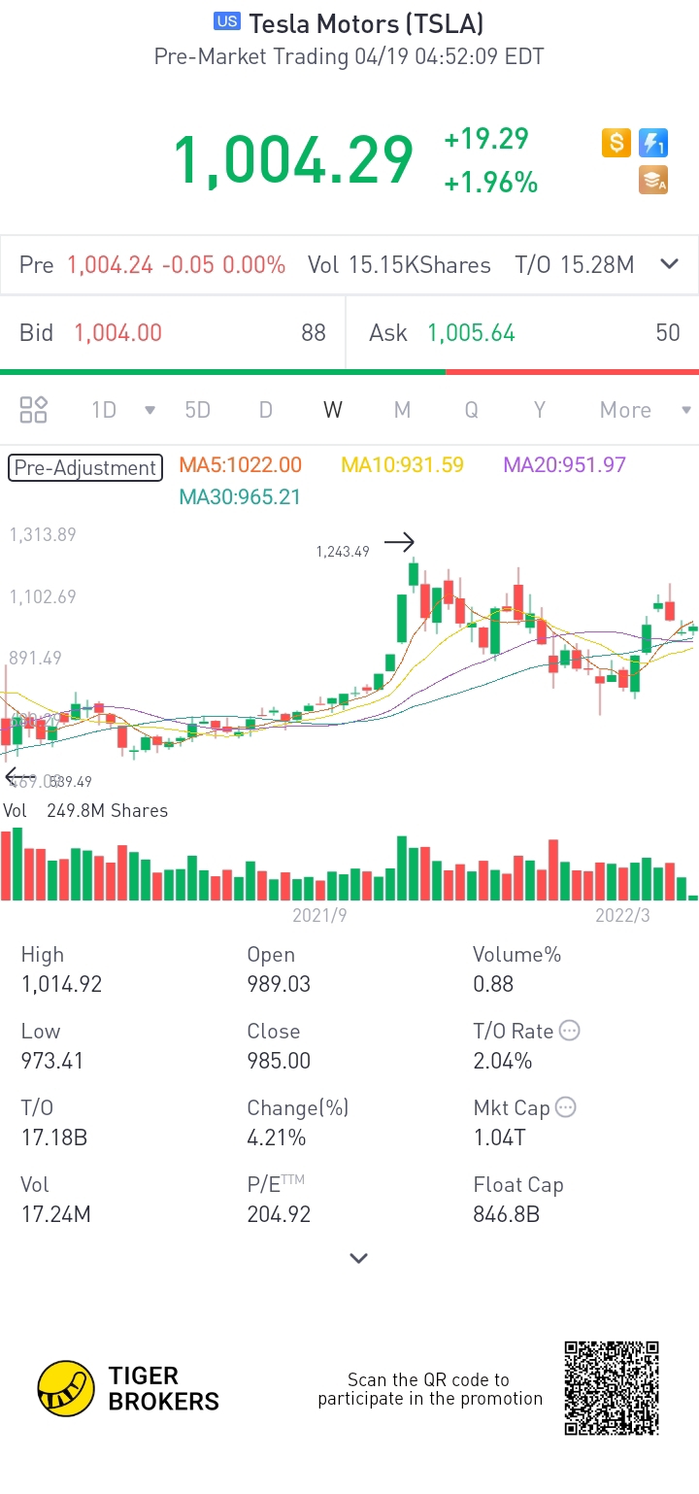Tap the Tiger Brokers logo
Screen dimensions: 699x1494
point(128,1388)
